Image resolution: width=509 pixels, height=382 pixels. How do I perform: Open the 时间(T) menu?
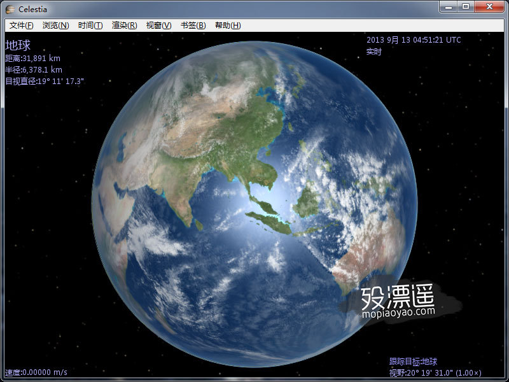(90, 25)
